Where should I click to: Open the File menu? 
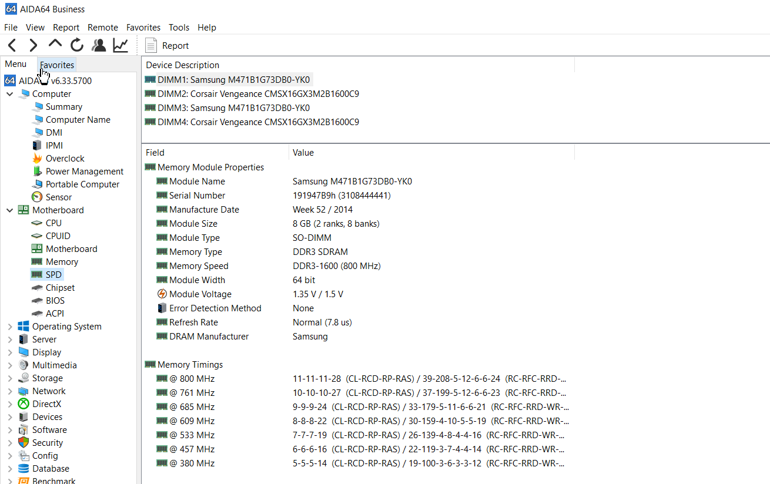[x=11, y=27]
